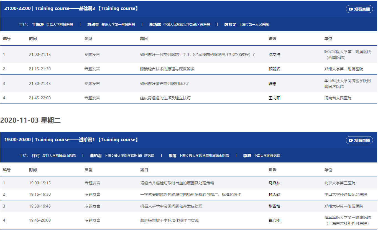Open the 19:00-20:00 Training course 进阶篇1 header

point(71,140)
